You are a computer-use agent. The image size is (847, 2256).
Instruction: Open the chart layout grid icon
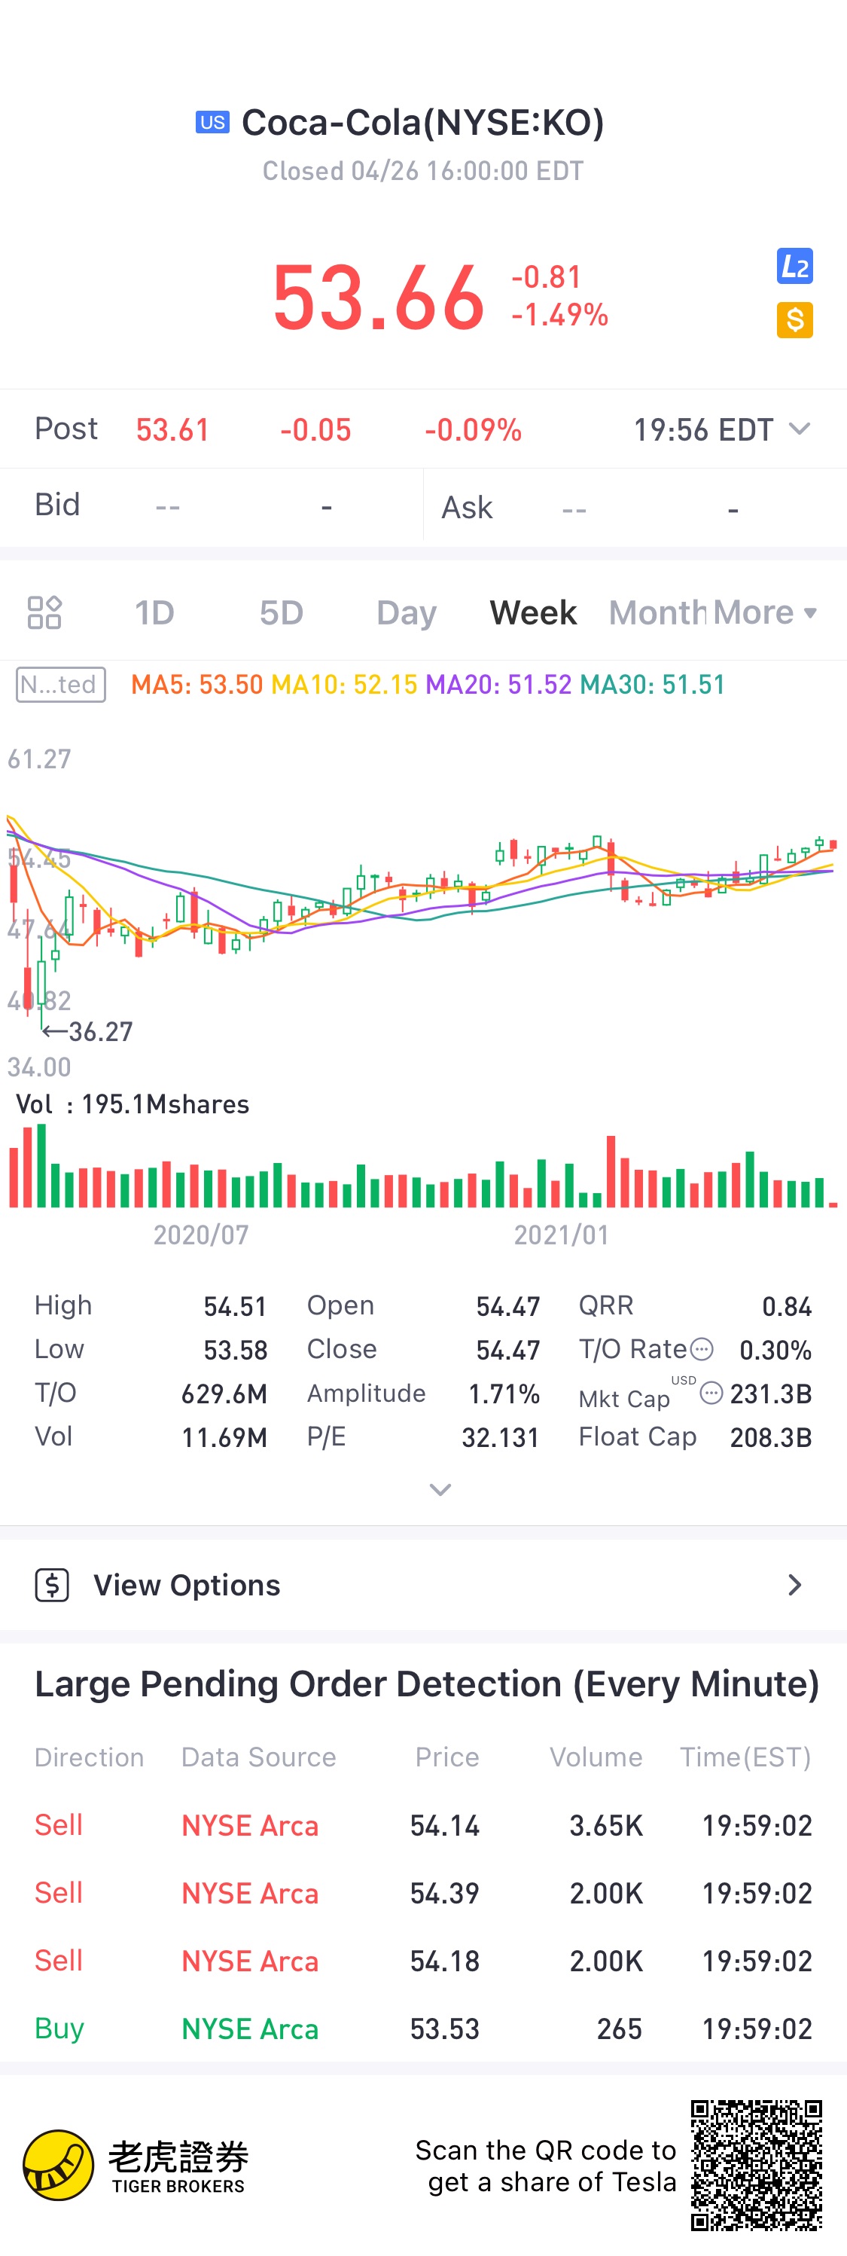[x=44, y=612]
